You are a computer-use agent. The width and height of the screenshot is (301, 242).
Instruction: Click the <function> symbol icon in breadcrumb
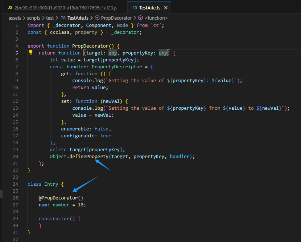[x=140, y=18]
